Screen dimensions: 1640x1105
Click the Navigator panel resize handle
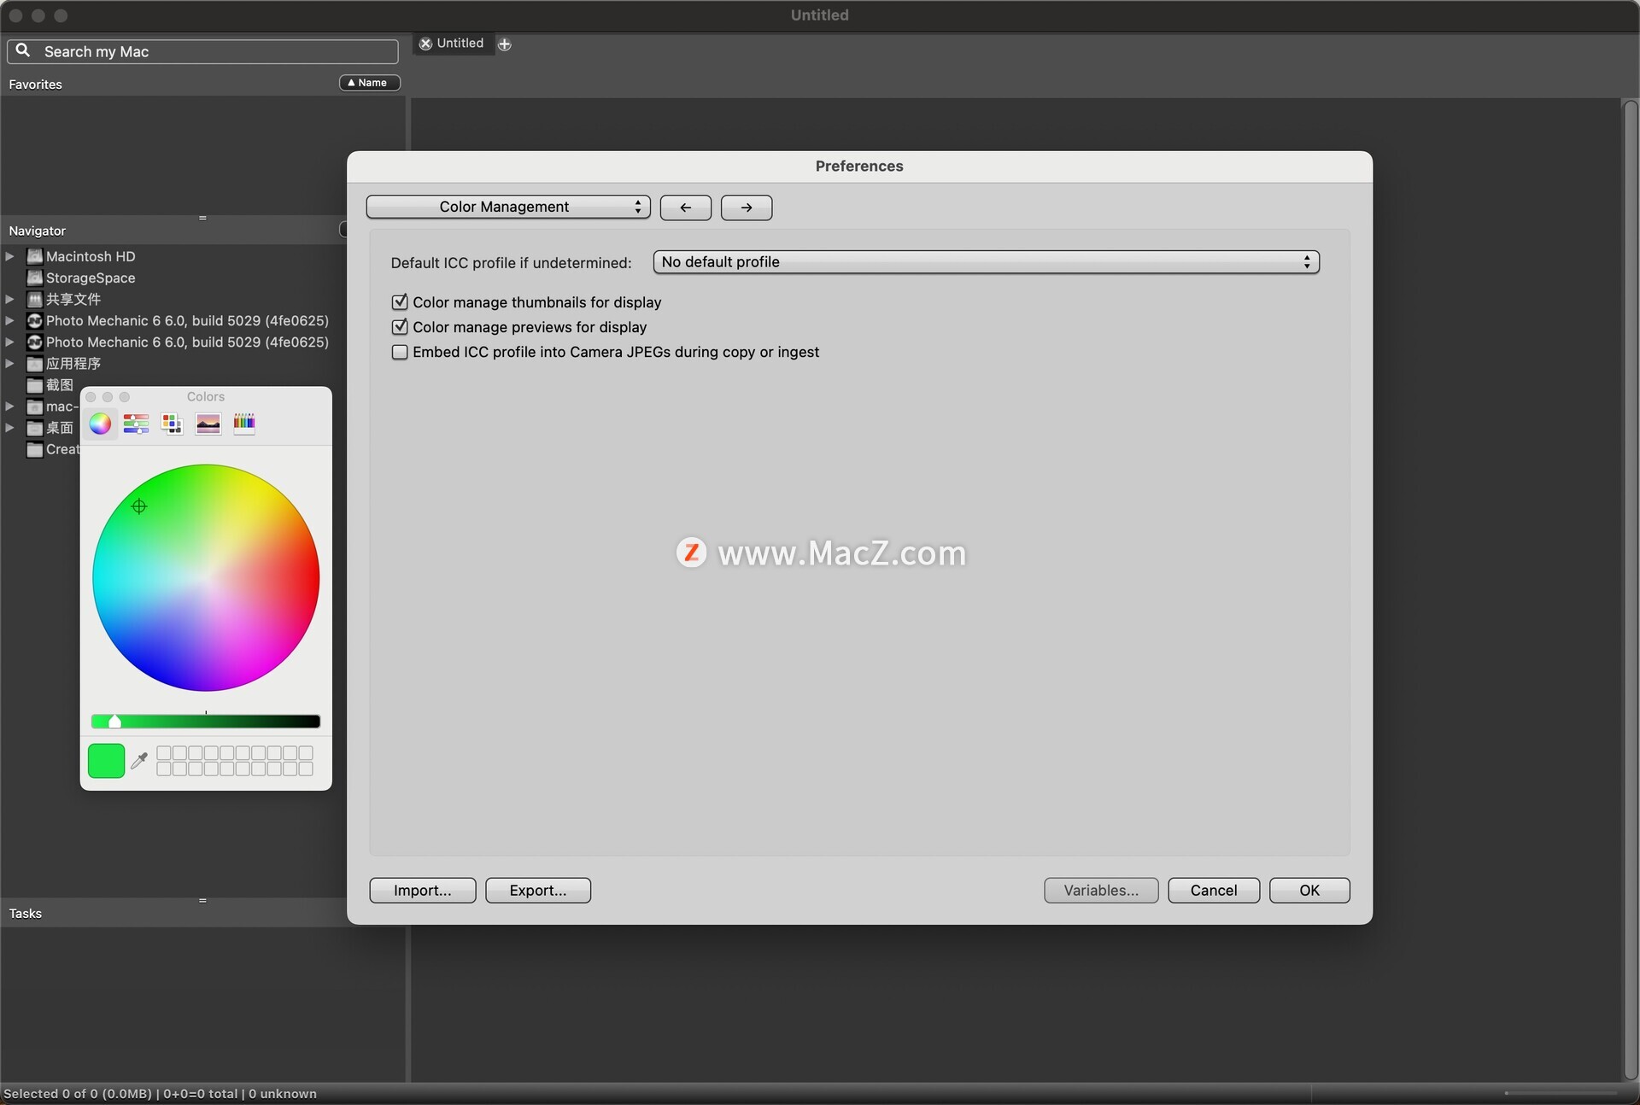pos(202,218)
